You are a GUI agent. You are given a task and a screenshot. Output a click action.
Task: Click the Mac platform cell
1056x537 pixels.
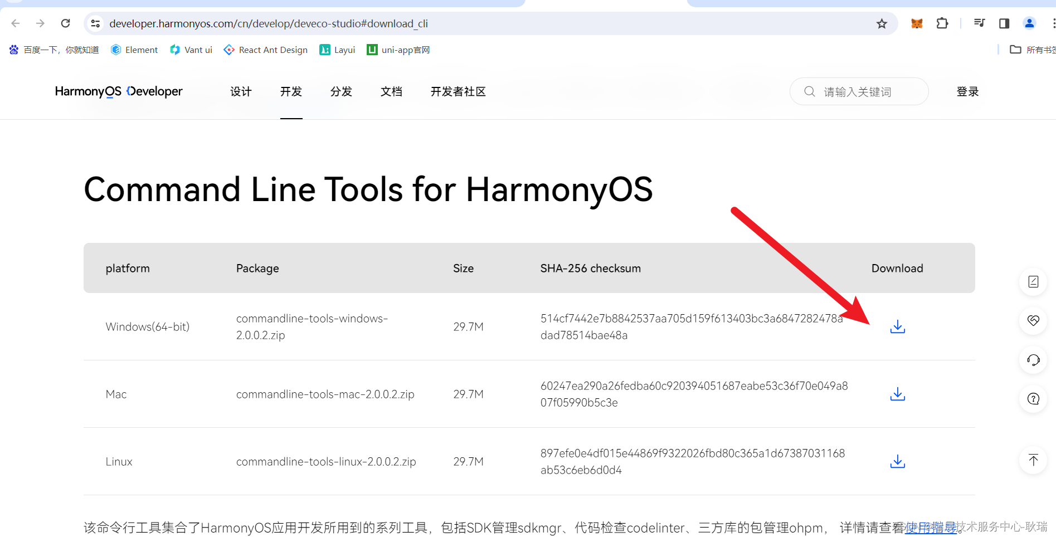(x=116, y=394)
